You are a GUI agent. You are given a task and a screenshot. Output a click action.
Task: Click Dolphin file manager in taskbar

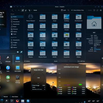[x=23, y=101]
